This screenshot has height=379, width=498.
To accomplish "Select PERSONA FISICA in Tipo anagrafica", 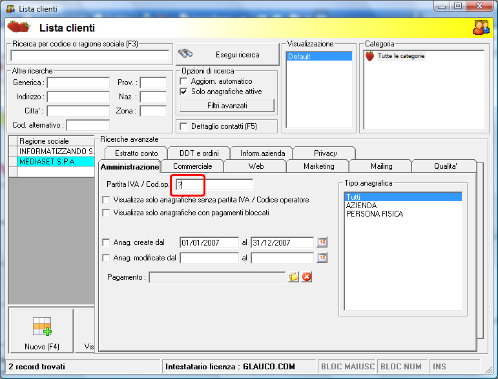I will pyautogui.click(x=403, y=214).
